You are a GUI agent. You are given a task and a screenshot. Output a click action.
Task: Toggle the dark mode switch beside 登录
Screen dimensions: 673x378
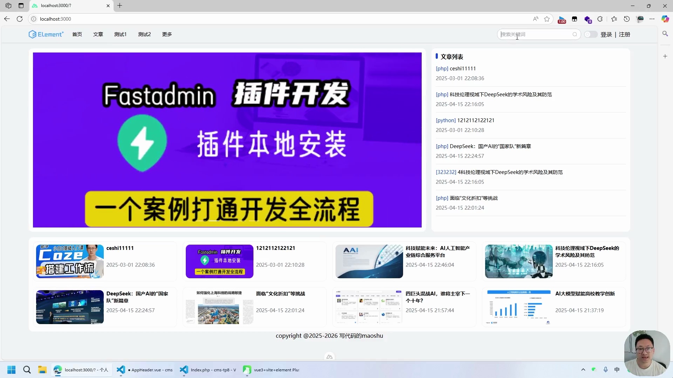click(x=591, y=34)
